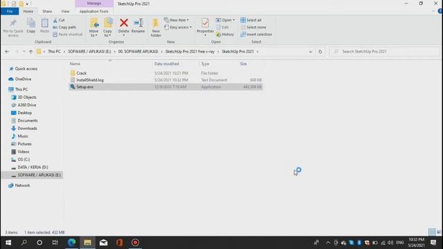Viewport: 443px width, 249px height.
Task: Click SketchUp Pro 2021 free v-ray breadcrumb
Action: (x=190, y=51)
